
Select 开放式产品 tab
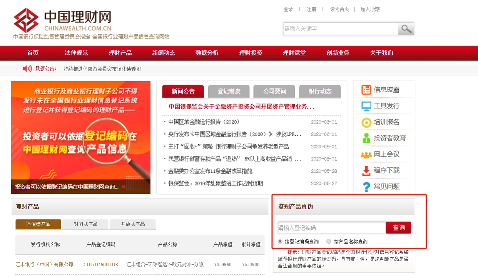[133, 224]
